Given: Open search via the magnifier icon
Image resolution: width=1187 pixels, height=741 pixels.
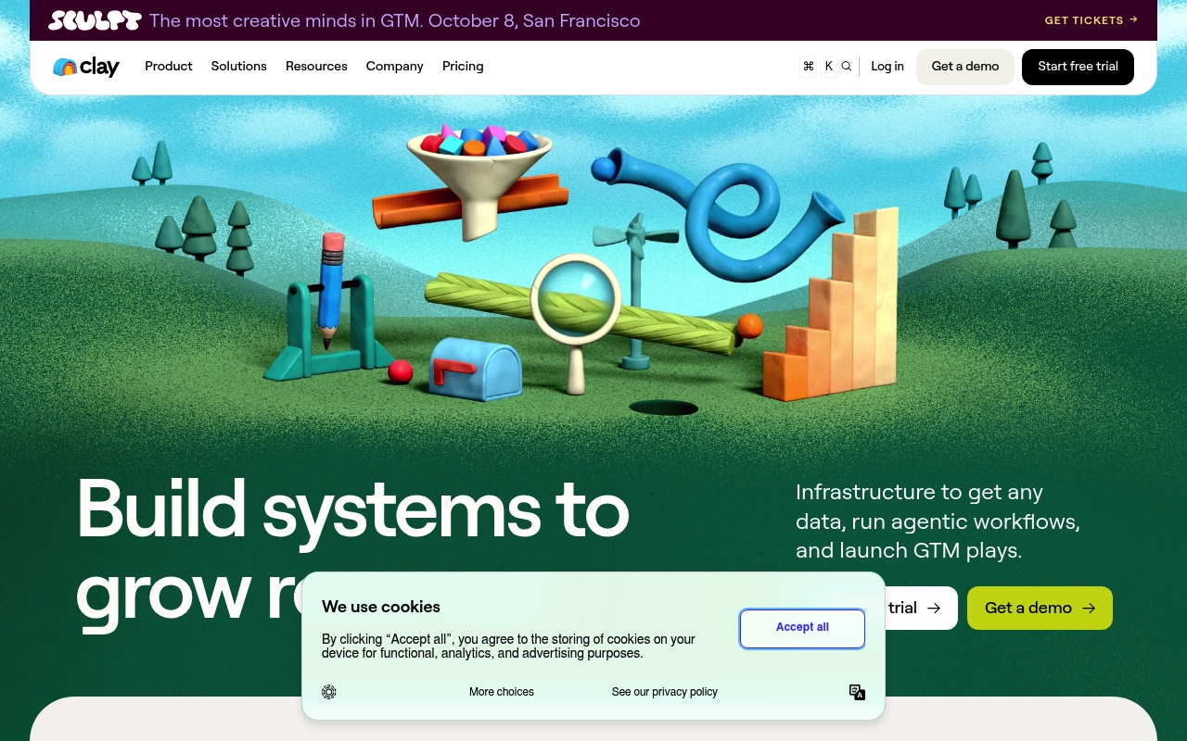Looking at the screenshot, I should 846,67.
